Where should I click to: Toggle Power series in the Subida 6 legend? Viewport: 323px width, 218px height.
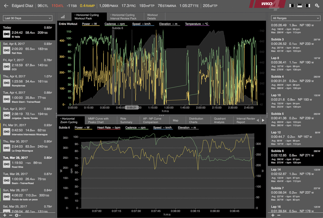pos(83,128)
